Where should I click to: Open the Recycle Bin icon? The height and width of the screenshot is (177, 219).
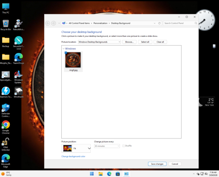tap(6, 25)
